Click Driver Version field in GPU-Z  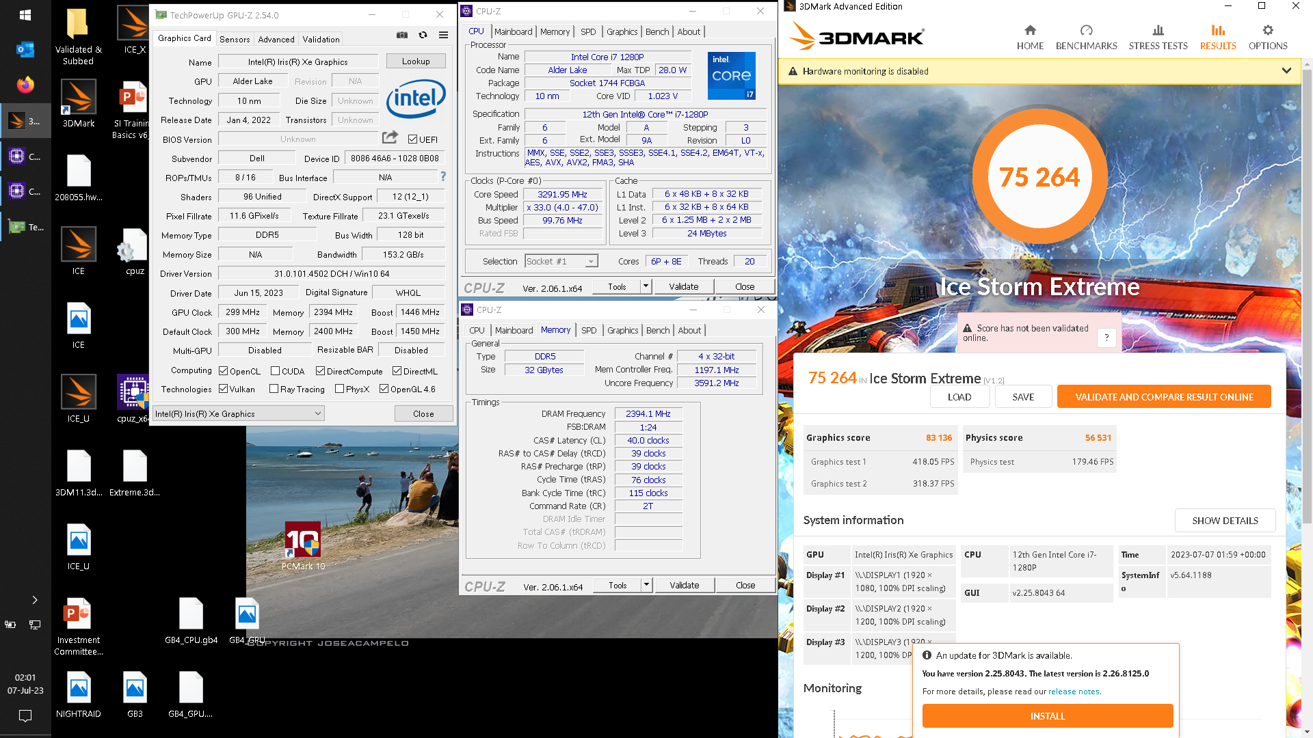332,273
